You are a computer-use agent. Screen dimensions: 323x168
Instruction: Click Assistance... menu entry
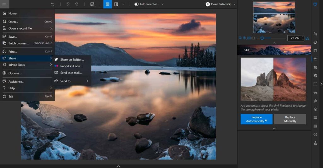[x=27, y=81]
